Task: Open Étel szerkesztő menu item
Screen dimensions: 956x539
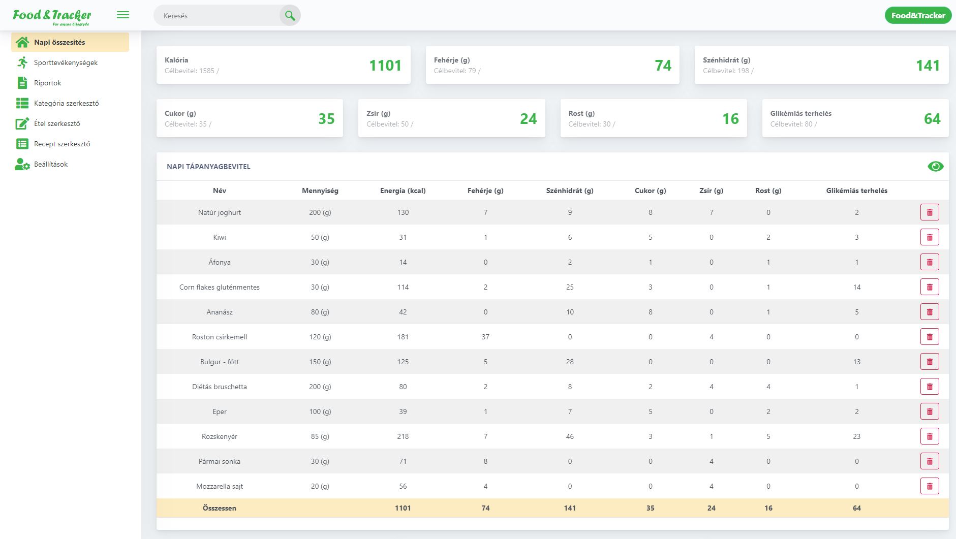Action: pos(70,123)
